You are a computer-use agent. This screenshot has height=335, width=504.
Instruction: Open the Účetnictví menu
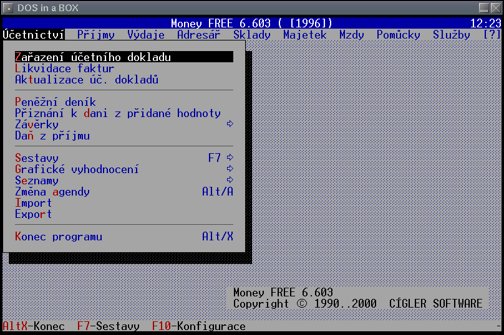(x=34, y=35)
